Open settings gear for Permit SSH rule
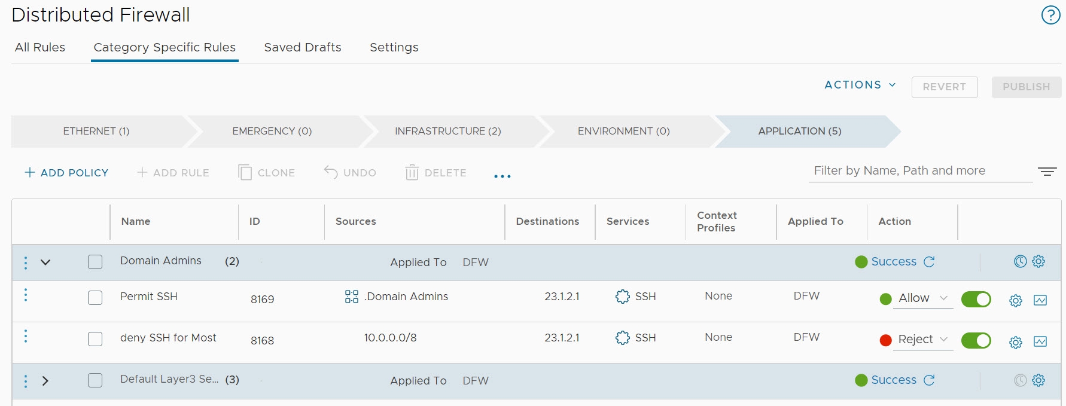1066x406 pixels. [x=1015, y=300]
